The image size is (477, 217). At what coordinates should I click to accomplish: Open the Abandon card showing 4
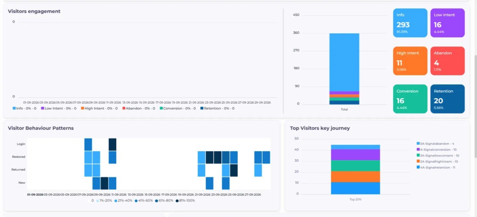coord(447,61)
